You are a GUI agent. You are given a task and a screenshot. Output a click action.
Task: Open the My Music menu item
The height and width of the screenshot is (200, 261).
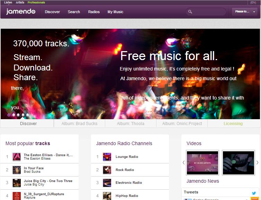pyautogui.click(x=115, y=12)
